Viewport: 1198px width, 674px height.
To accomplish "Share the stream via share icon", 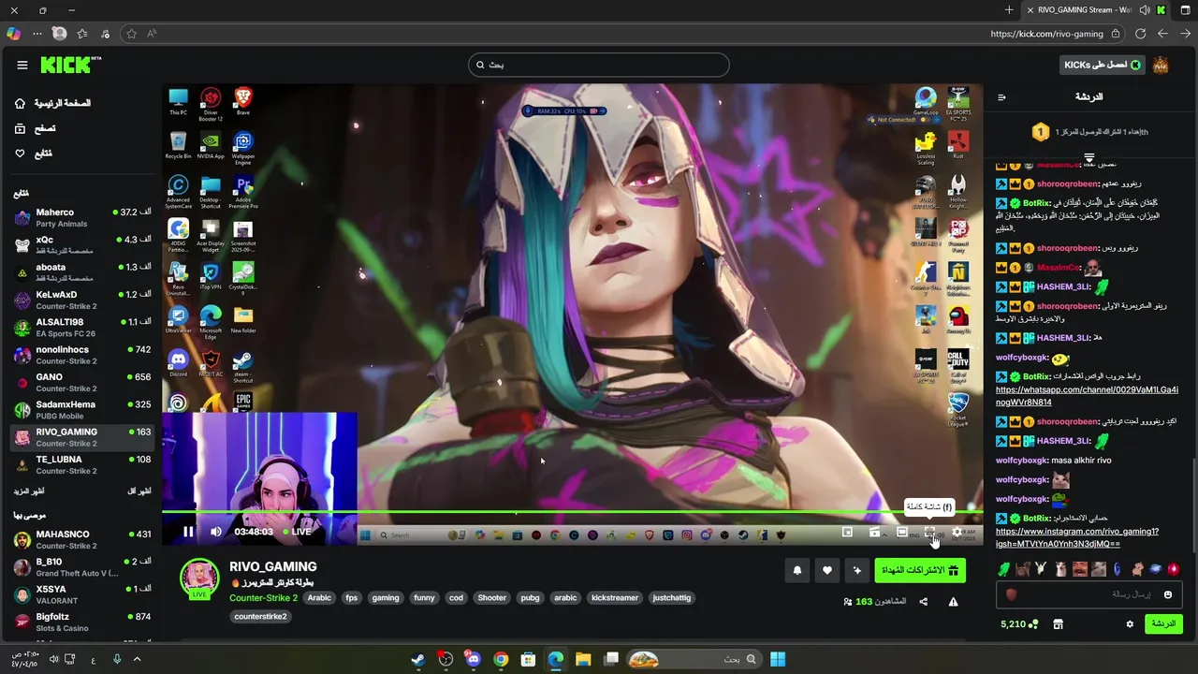I will [924, 602].
